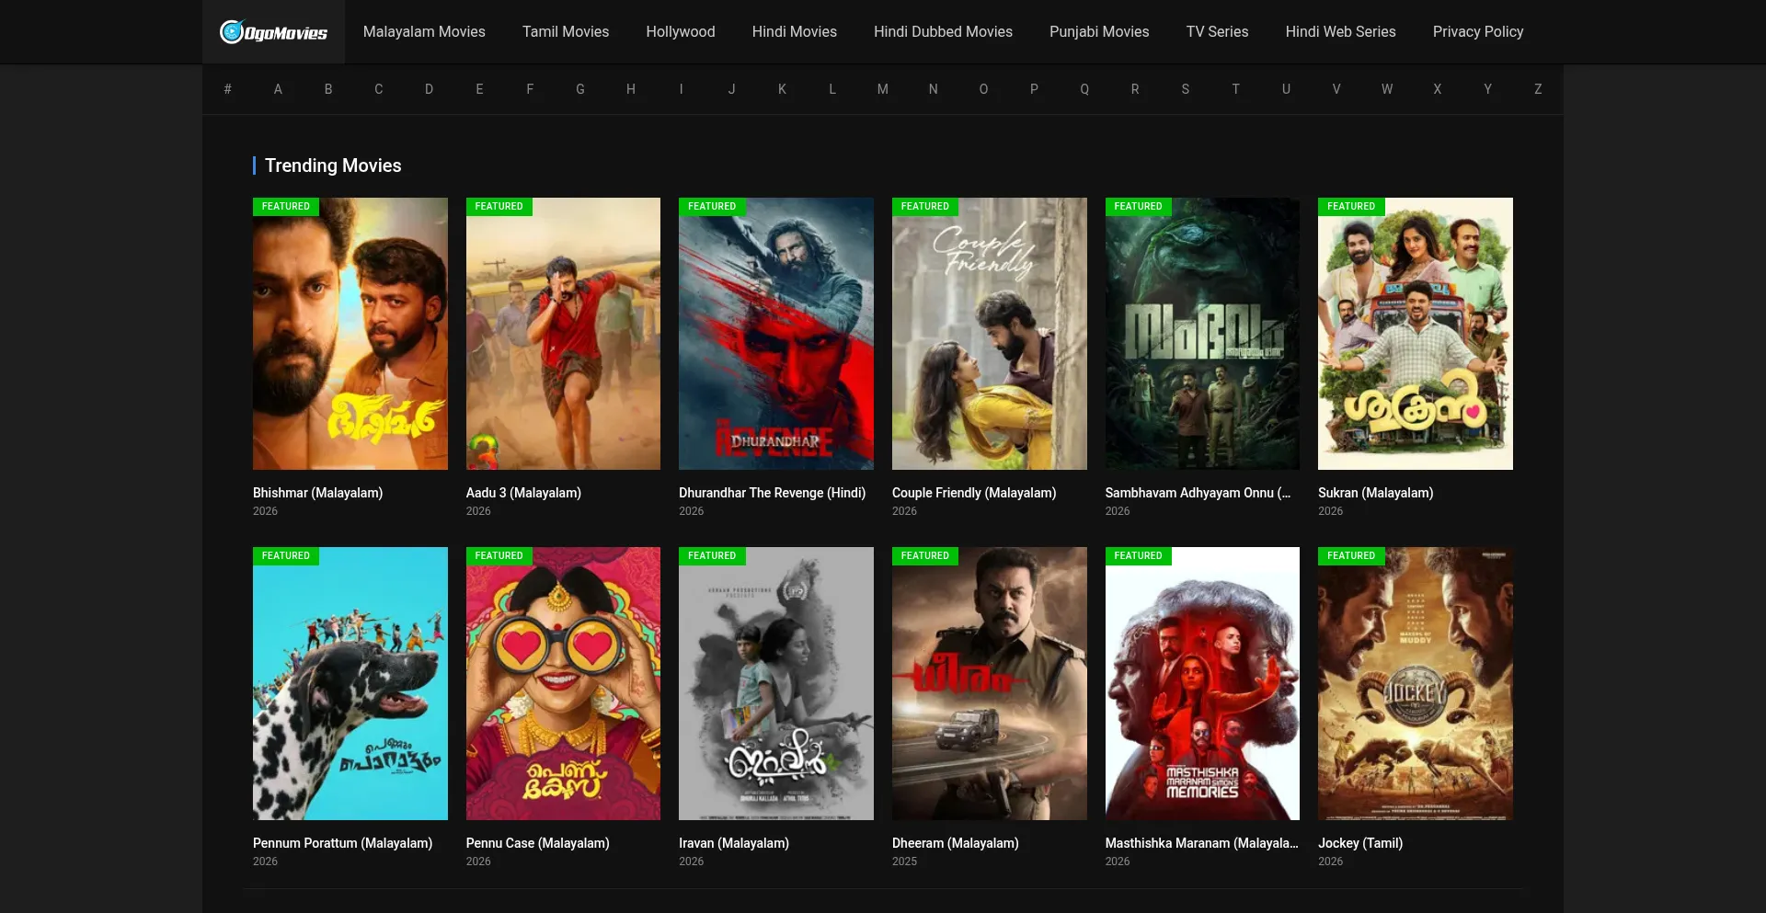Click the Iravan (Malayalam) title
Viewport: 1766px width, 913px height.
point(734,843)
